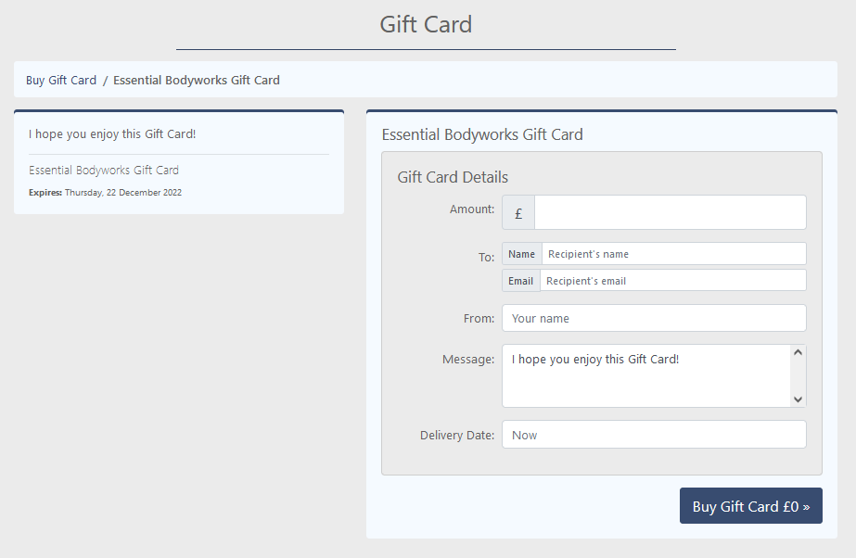
Task: Open the Delivery Date picker field
Action: point(654,435)
